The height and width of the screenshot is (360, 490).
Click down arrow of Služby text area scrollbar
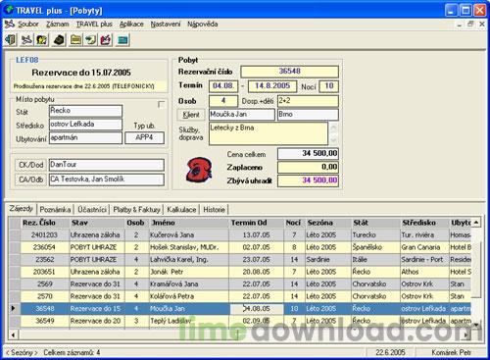[x=333, y=139]
